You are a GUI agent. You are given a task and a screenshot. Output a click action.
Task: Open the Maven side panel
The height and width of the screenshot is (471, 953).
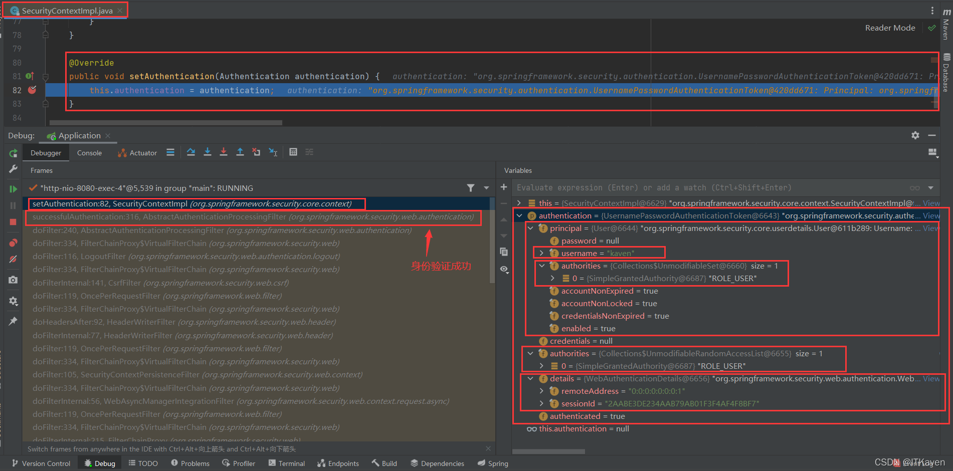click(946, 24)
